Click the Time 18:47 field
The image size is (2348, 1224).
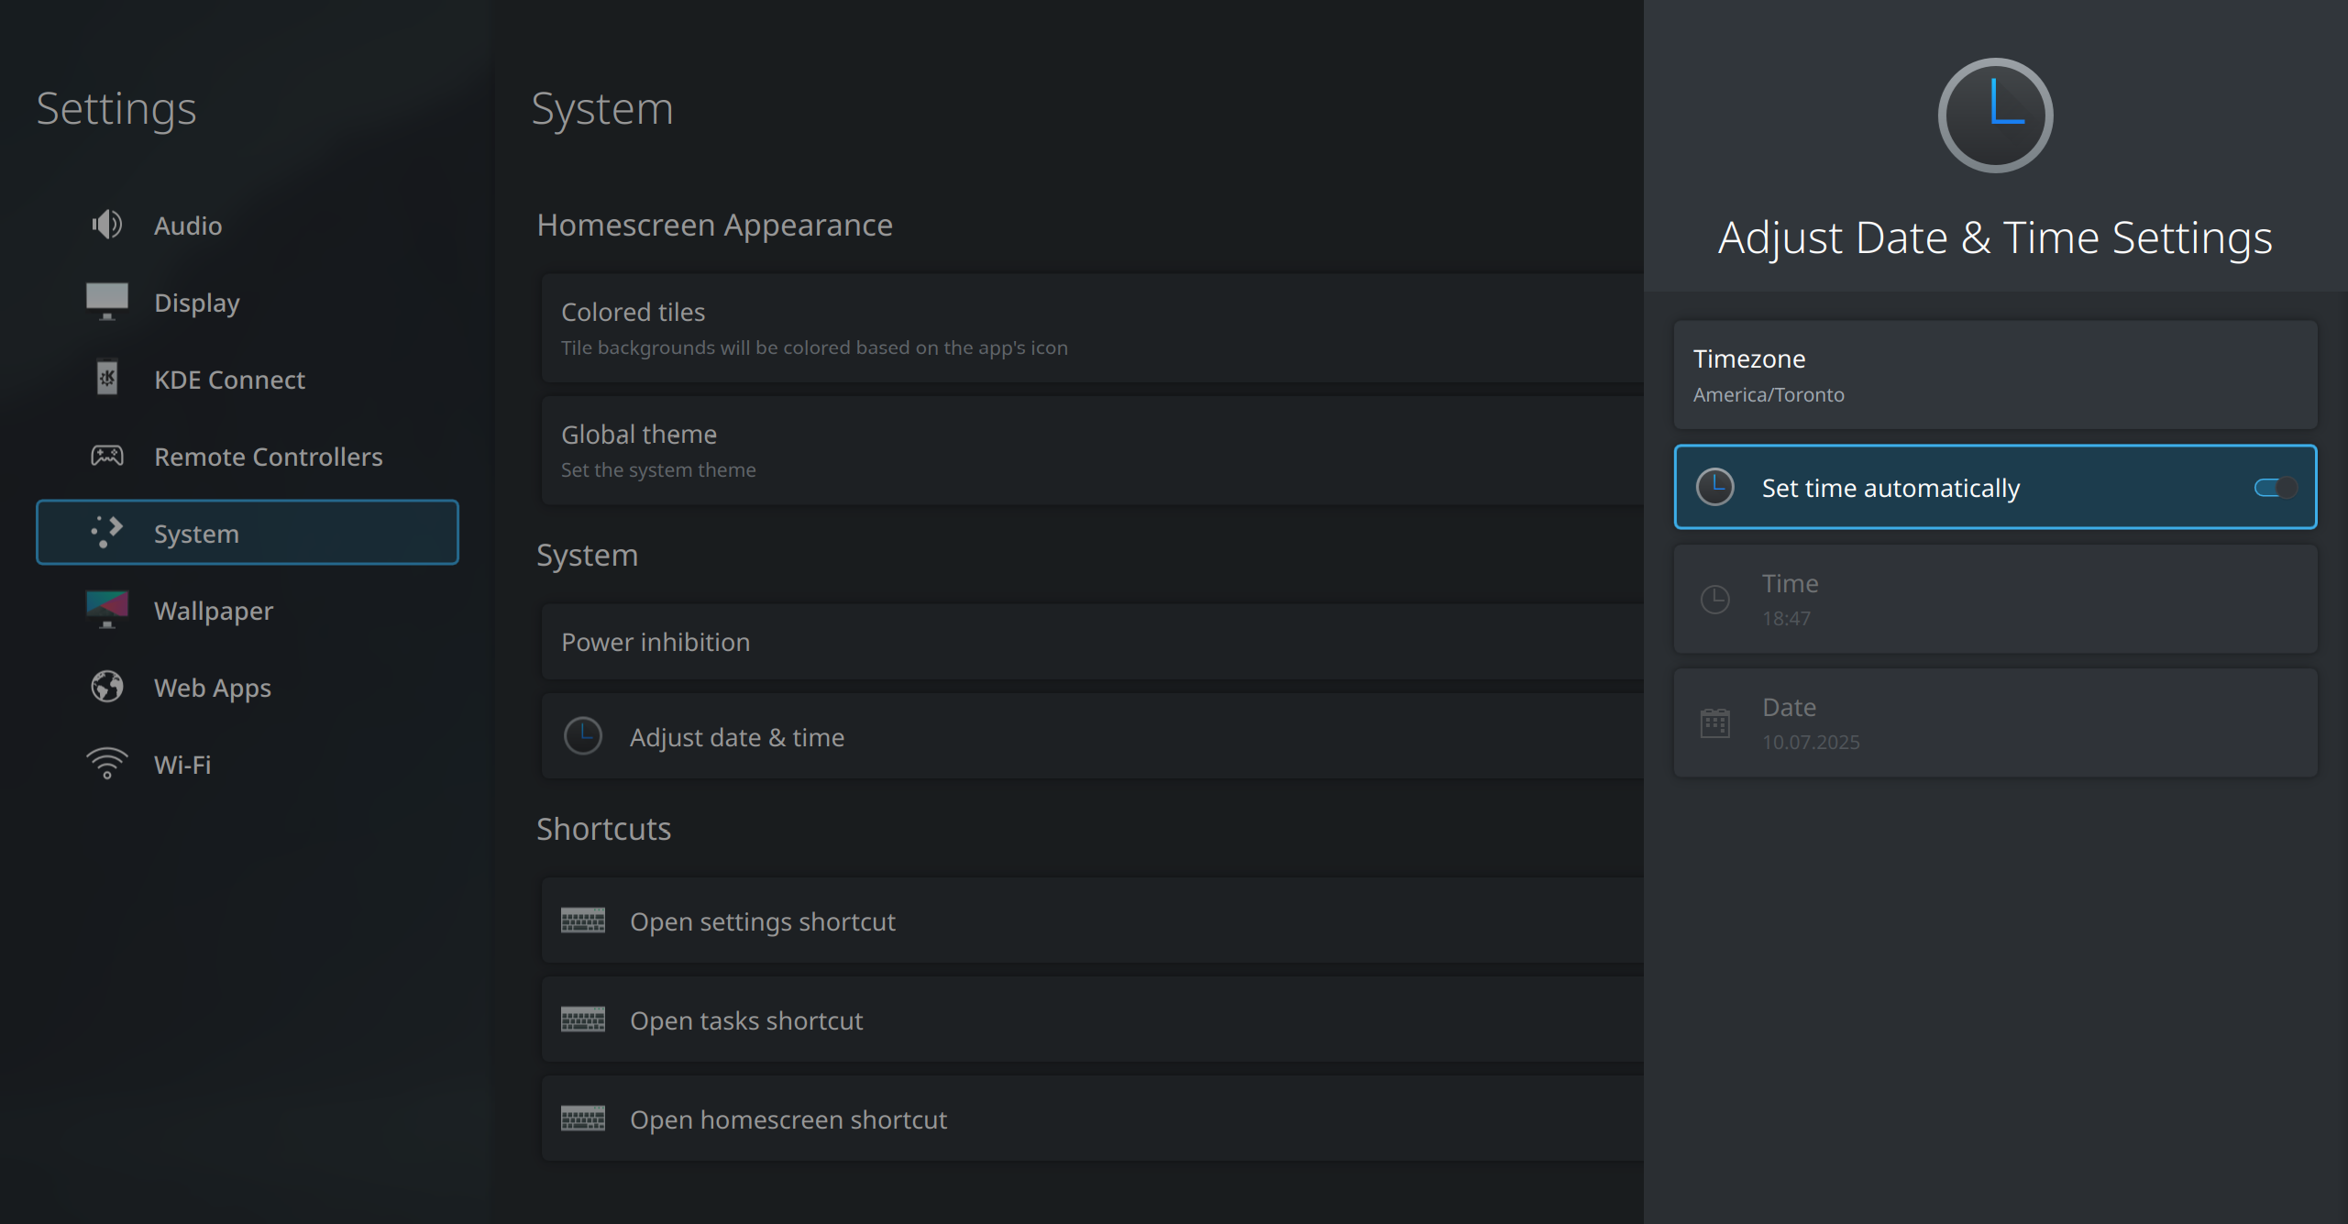coord(1995,600)
